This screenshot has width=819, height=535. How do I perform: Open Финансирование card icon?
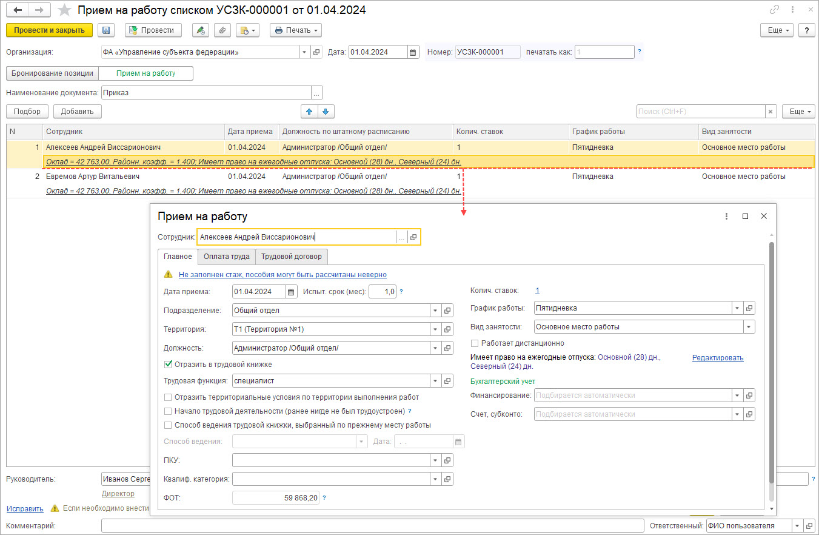[749, 395]
